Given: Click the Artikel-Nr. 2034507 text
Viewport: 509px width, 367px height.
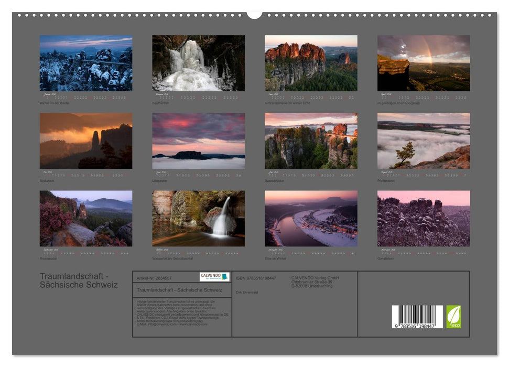Looking at the screenshot, I should [x=154, y=278].
